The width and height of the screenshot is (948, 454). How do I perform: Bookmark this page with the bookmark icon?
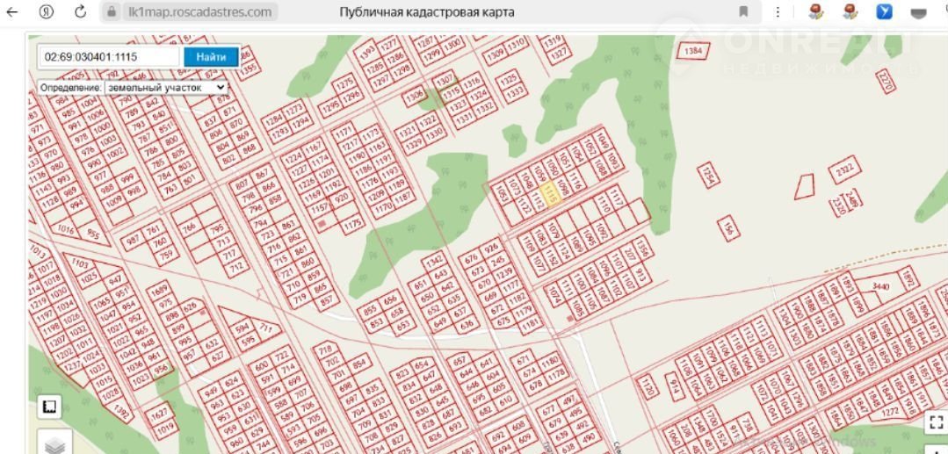coord(743,12)
